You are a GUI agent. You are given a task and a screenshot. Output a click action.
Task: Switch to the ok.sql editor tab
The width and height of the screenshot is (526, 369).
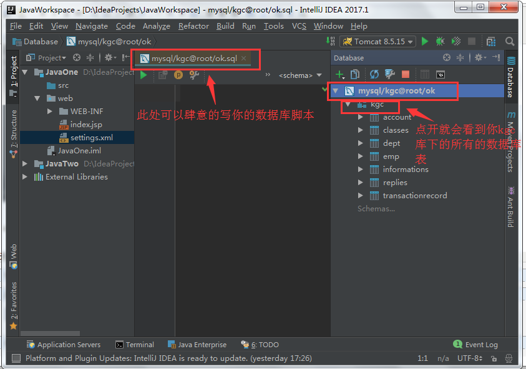[194, 59]
